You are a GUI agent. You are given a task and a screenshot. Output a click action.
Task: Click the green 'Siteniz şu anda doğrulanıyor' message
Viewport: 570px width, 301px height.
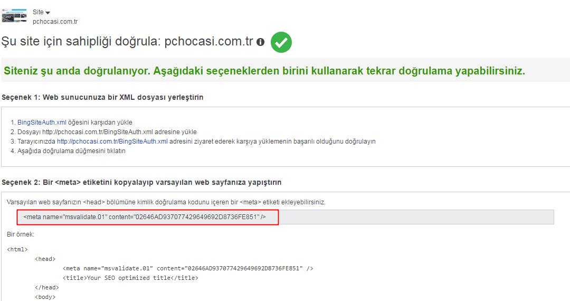tap(264, 71)
